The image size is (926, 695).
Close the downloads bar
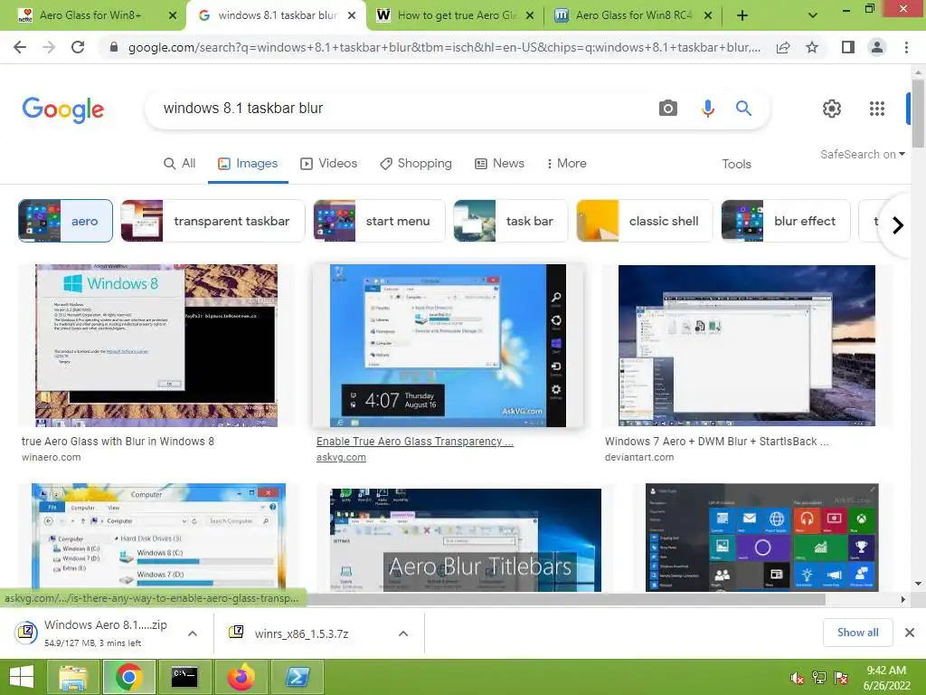point(910,633)
